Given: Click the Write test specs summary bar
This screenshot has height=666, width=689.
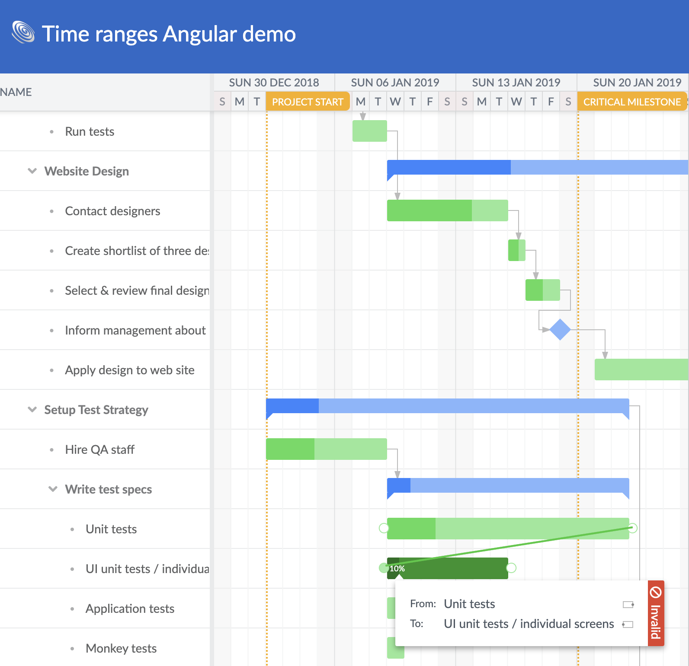Looking at the screenshot, I should click(x=508, y=485).
